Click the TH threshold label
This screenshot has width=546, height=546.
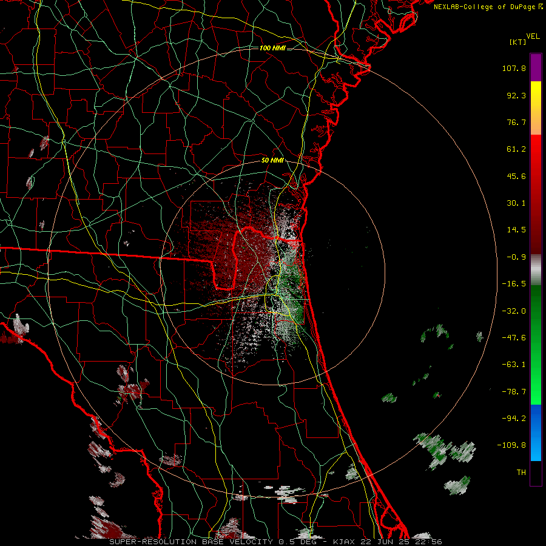pyautogui.click(x=521, y=473)
